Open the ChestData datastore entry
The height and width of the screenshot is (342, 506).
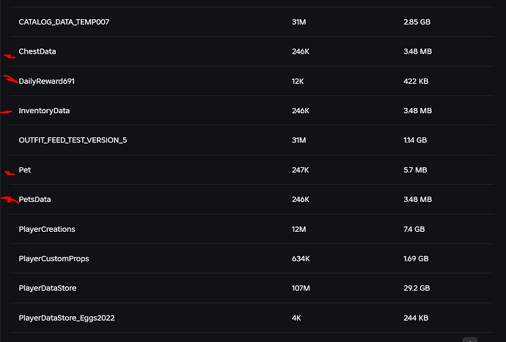pyautogui.click(x=37, y=51)
